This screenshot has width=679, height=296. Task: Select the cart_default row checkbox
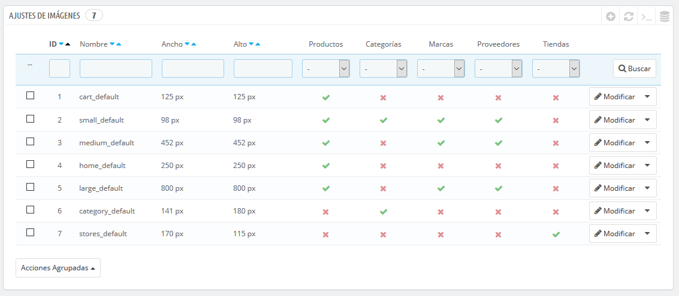tap(31, 96)
